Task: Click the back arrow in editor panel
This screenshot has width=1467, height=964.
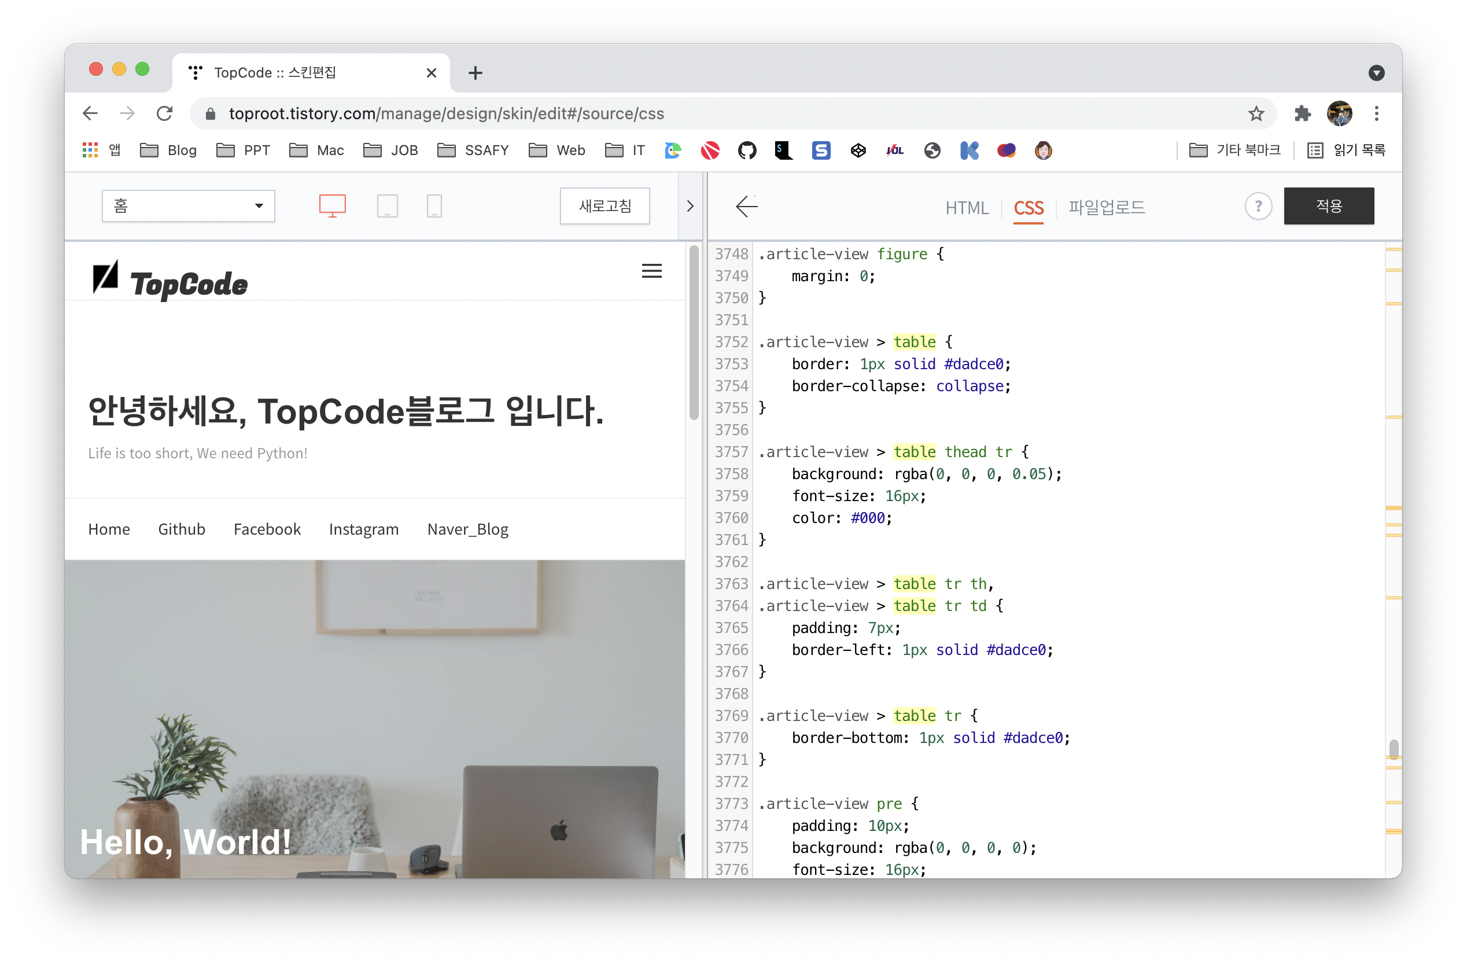Action: 746,207
